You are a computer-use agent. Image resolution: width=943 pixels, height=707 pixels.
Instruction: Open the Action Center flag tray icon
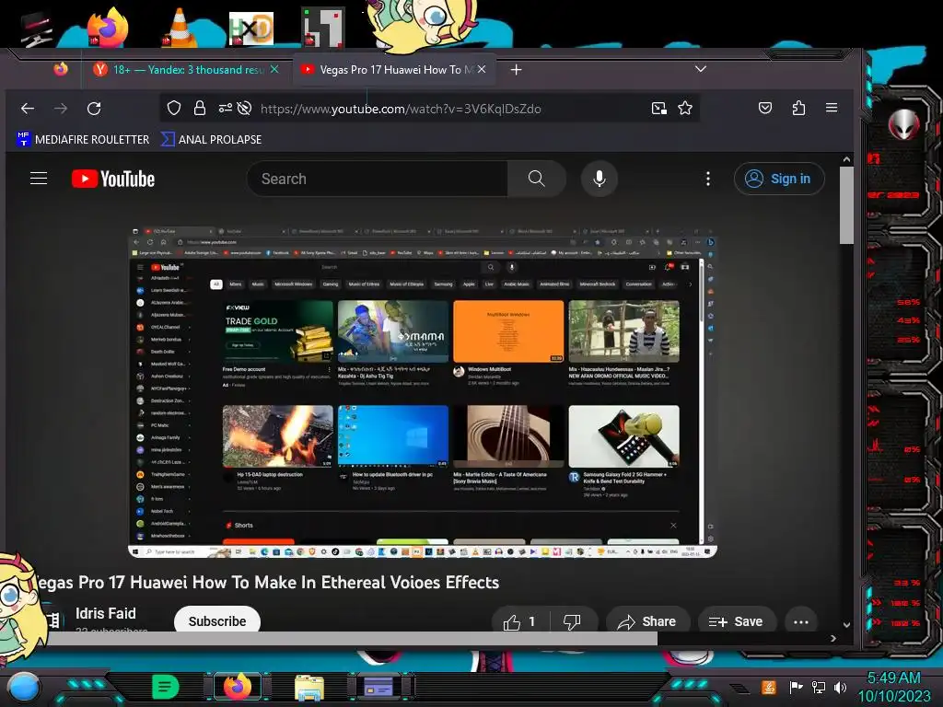(x=796, y=687)
